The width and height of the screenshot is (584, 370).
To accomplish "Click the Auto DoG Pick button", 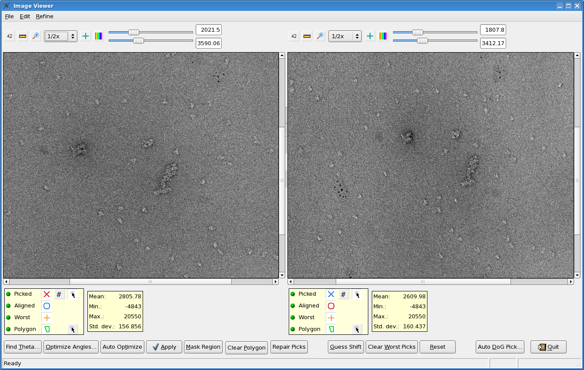I will [500, 347].
